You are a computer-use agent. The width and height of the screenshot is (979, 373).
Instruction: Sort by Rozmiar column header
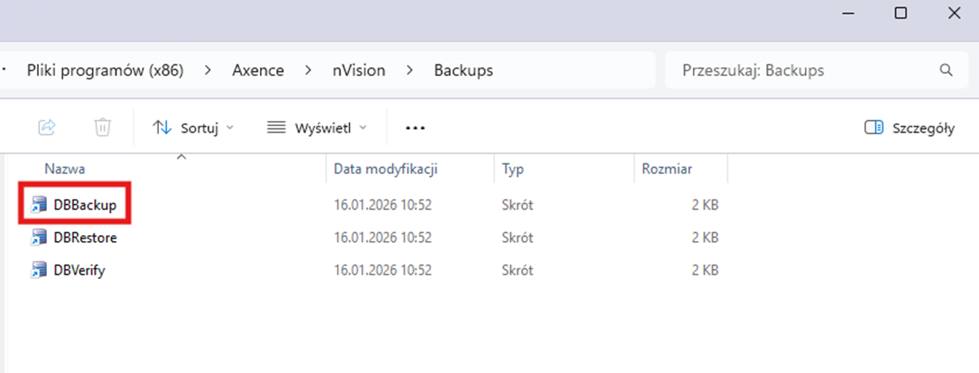click(667, 169)
